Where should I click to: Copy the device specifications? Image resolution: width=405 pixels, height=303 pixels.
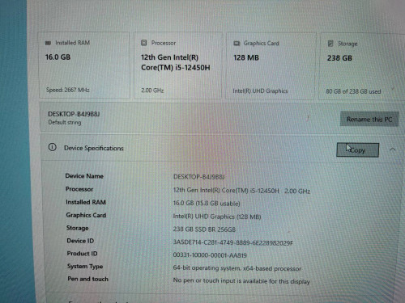(357, 149)
